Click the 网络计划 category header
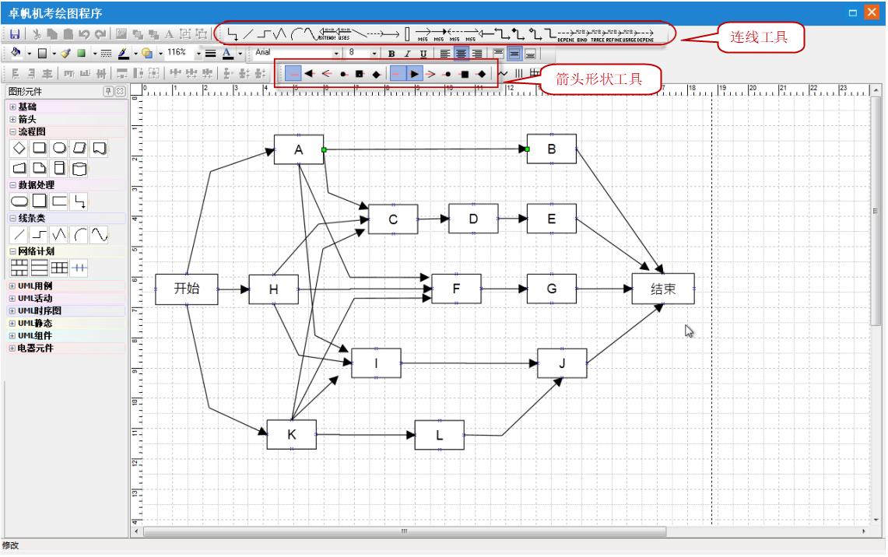The height and width of the screenshot is (557, 888). coord(67,251)
